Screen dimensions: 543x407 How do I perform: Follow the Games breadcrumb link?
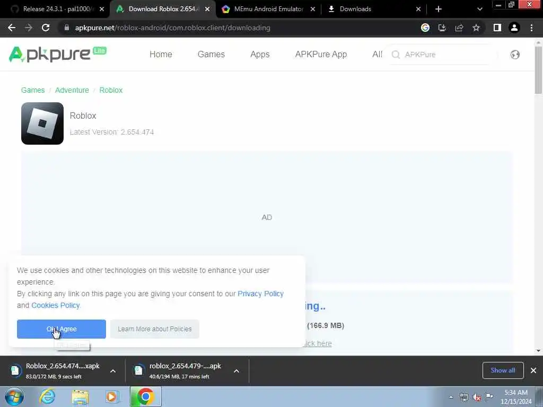click(x=33, y=90)
